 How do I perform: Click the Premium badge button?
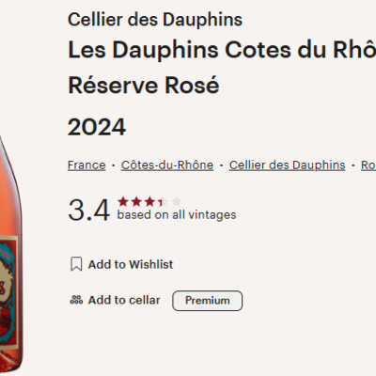click(x=207, y=301)
